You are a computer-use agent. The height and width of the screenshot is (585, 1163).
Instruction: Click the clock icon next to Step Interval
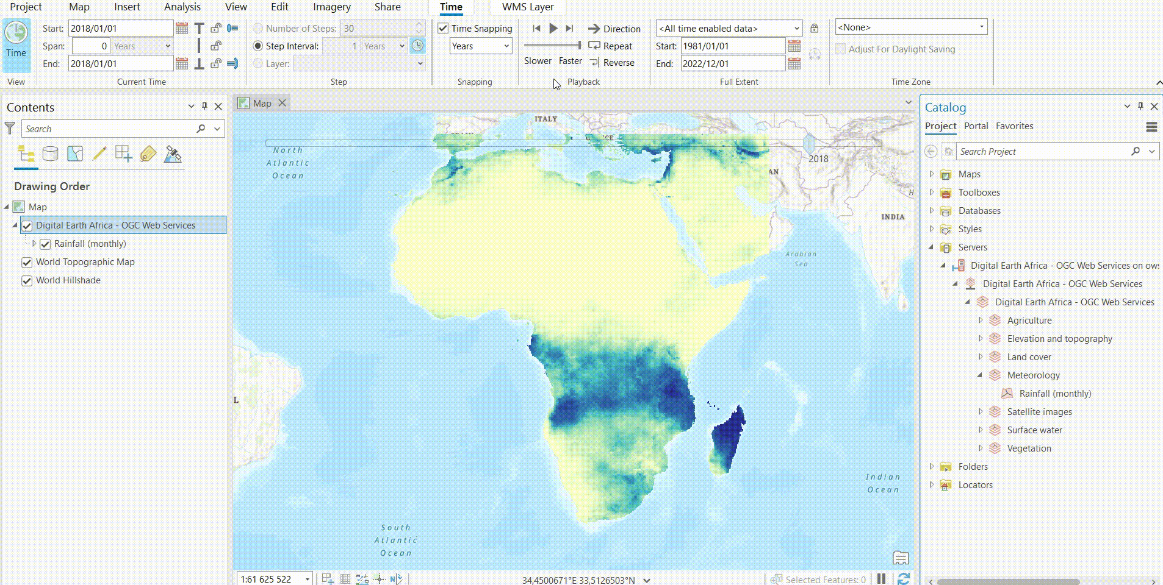tap(419, 46)
